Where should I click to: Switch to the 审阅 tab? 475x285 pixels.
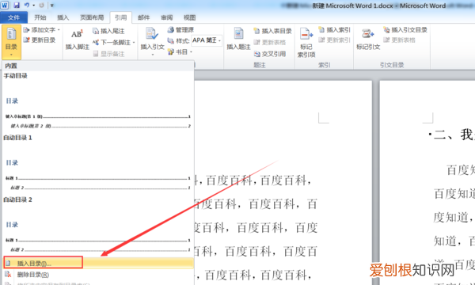point(166,17)
